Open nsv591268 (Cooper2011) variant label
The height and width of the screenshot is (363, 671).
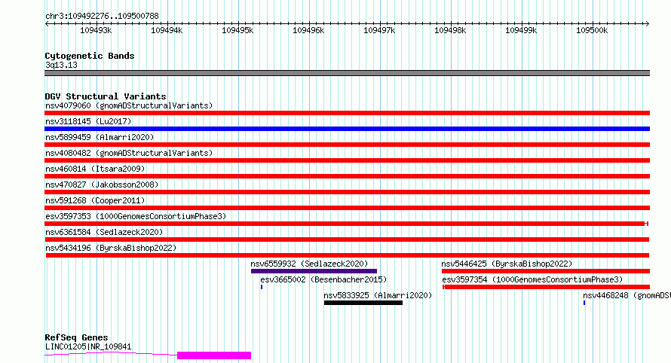click(95, 200)
